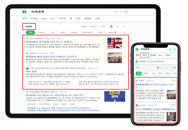Click the IEN INSTITUTE author name
Screen dimensions: 188x130
(x=36, y=39)
